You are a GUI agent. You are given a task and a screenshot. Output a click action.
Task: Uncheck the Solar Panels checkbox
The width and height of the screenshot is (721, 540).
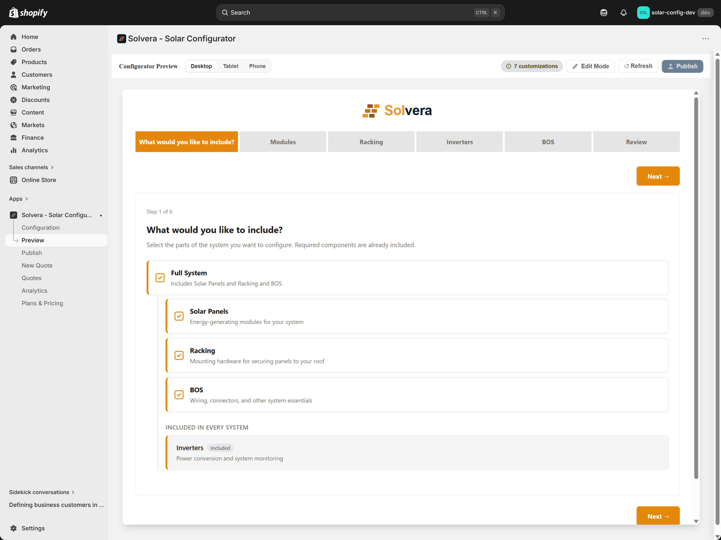tap(179, 316)
